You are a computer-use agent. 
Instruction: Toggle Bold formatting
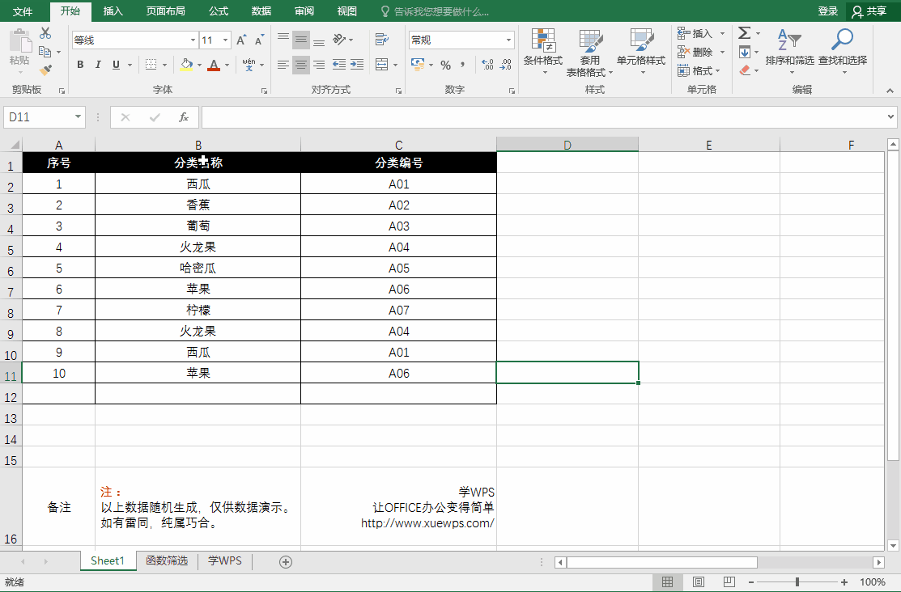[80, 65]
